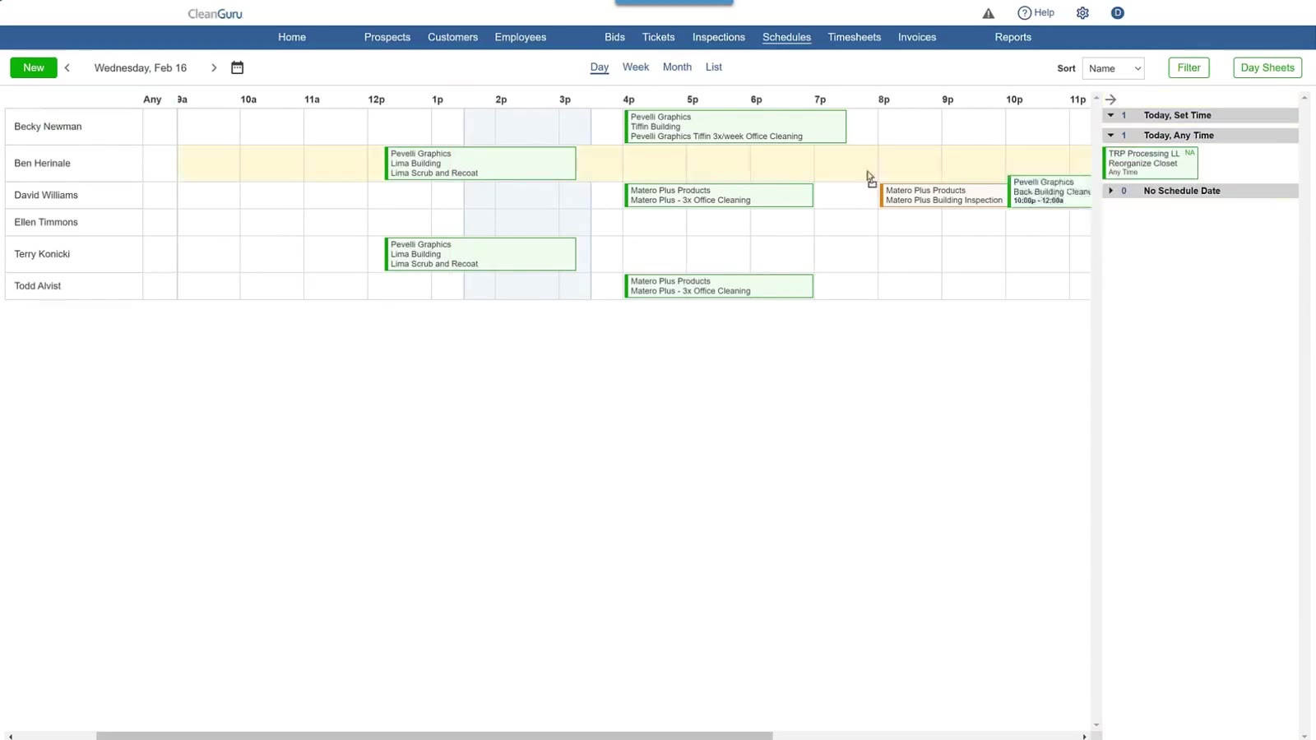Click the schedule scrollbar right arrow
Image resolution: width=1316 pixels, height=740 pixels.
point(1085,736)
